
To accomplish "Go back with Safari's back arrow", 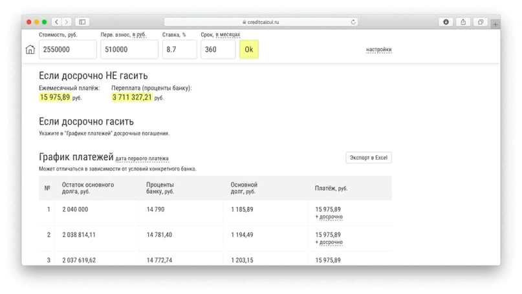I will tap(56, 22).
